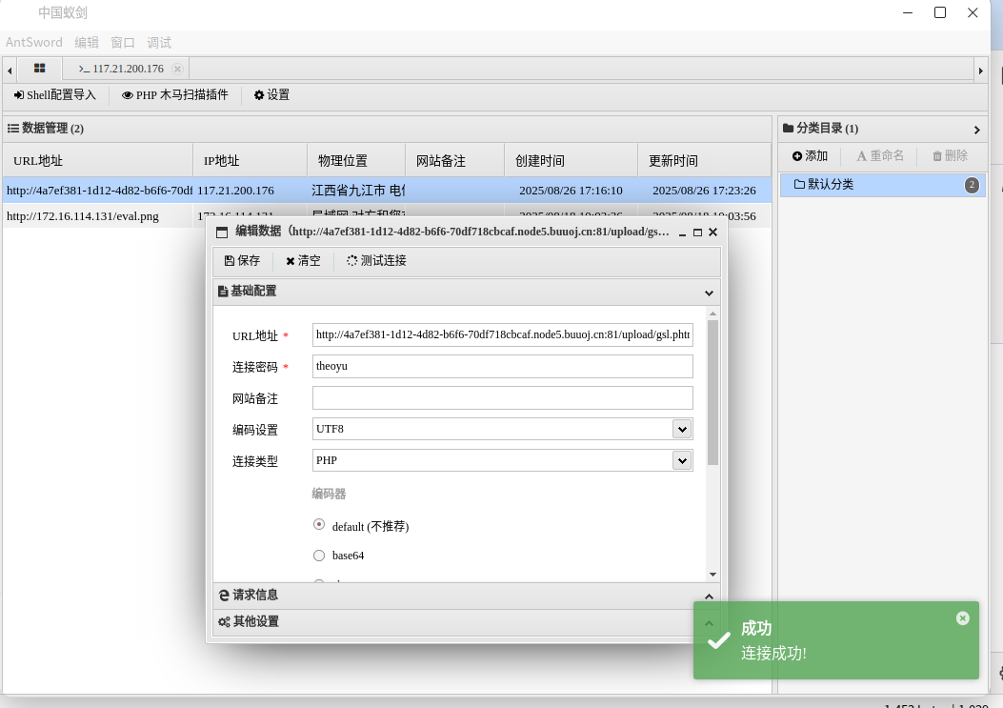Viewport: 1003px width, 708px height.
Task: Focus the URL地址 input field
Action: 503,334
